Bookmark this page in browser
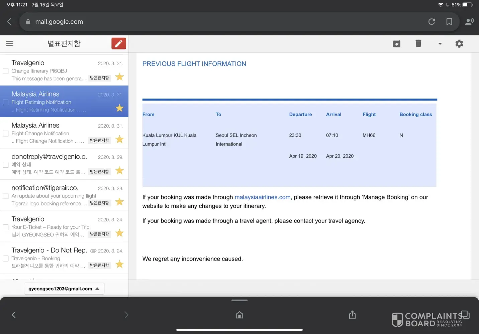Screen dimensions: 479x334 449,22
